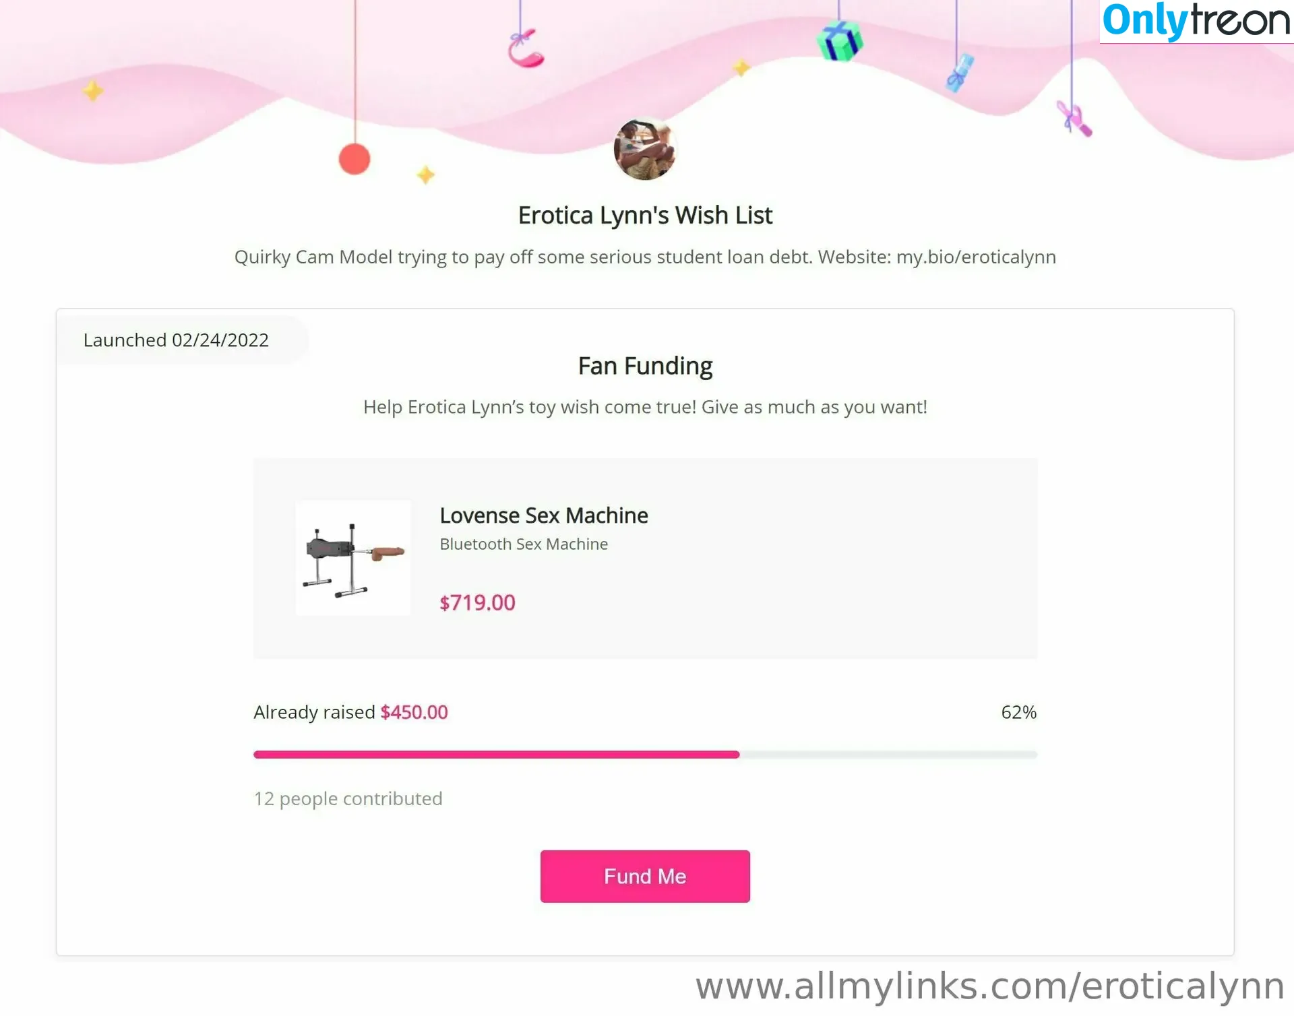The height and width of the screenshot is (1016, 1294).
Task: Click the yellow sparkle beside the red ball
Action: (x=425, y=175)
